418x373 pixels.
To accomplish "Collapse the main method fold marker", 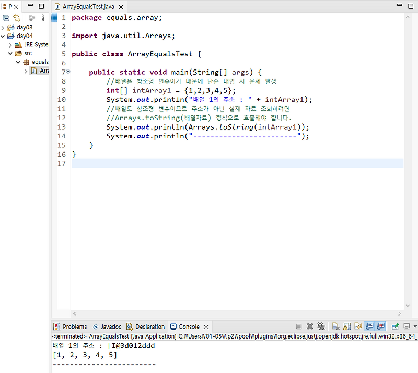I will tap(68, 72).
